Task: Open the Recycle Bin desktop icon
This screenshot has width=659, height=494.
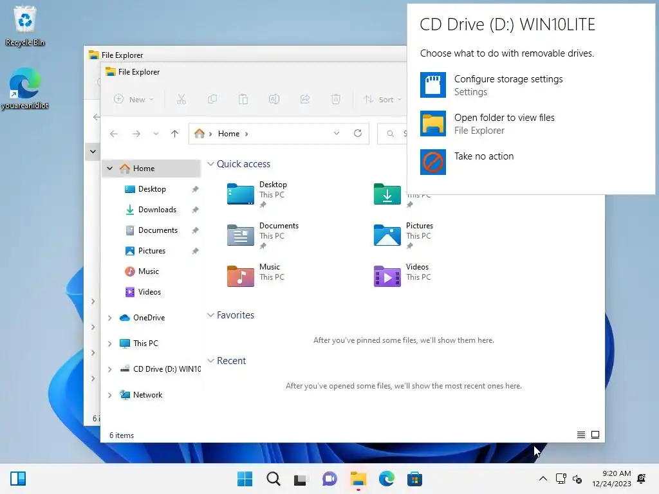Action: coord(25,26)
